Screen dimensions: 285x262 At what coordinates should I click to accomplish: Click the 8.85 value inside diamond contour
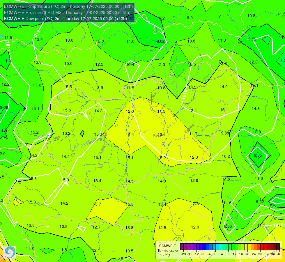tap(258, 155)
